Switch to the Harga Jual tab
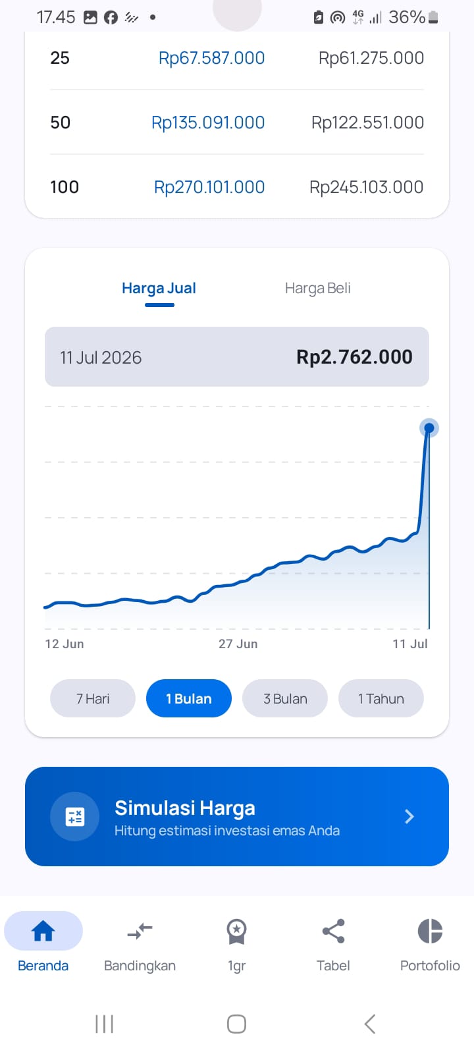Viewport: 474px width, 1054px height. pos(159,288)
